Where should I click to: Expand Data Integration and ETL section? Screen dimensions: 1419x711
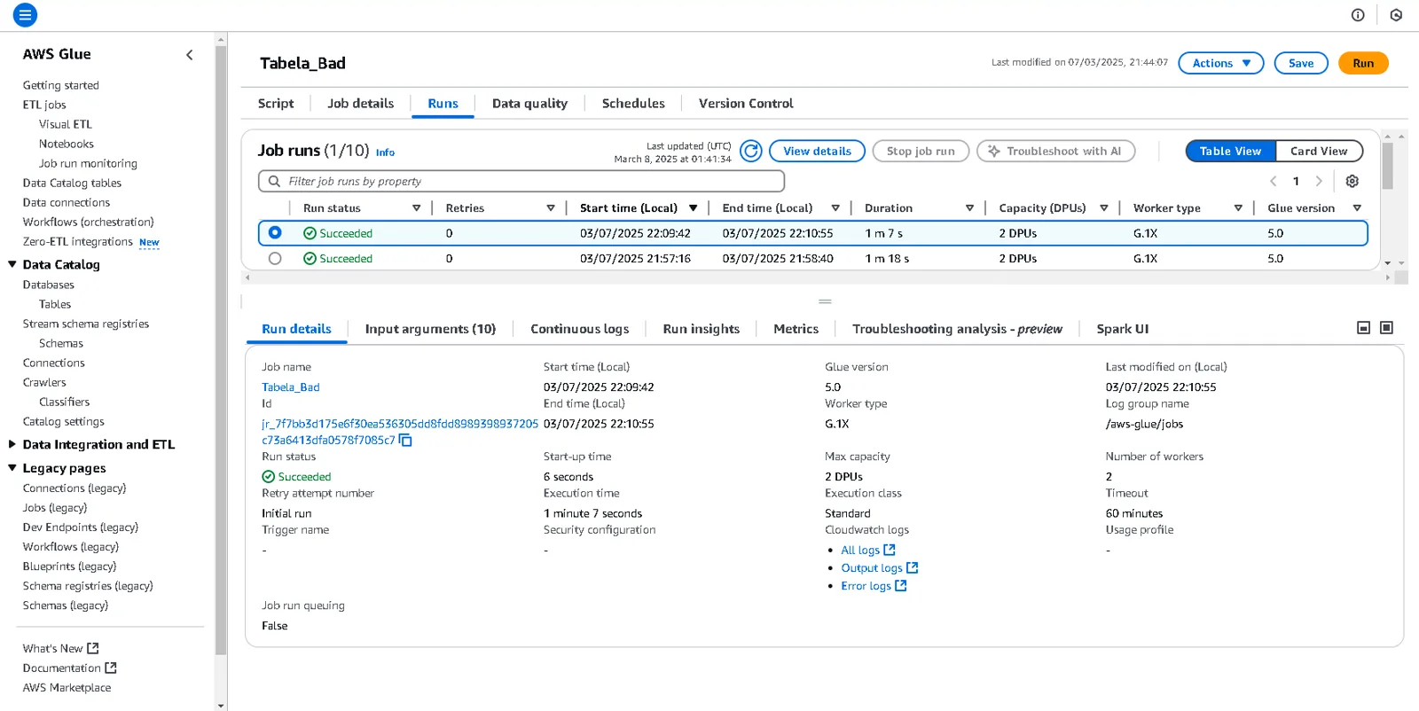(12, 444)
